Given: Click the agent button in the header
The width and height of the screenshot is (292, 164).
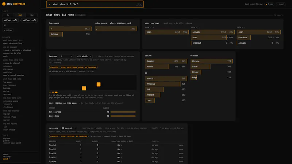Looking at the screenshot, I should click(x=281, y=4).
